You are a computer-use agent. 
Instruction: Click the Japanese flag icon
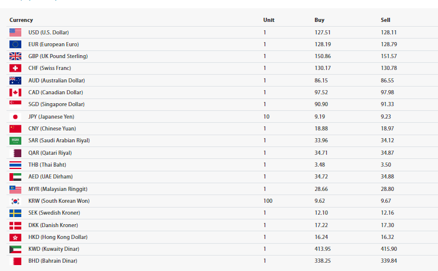15,117
